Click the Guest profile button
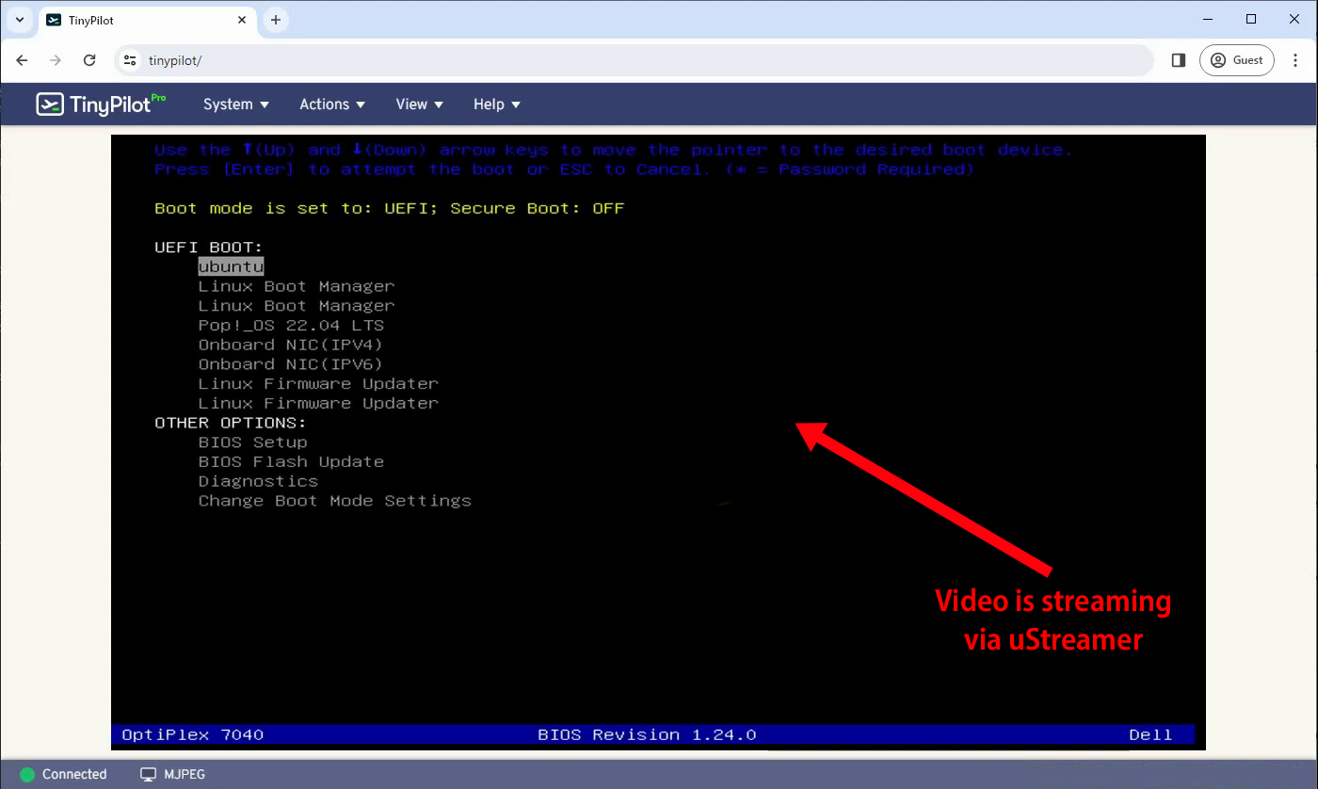 point(1236,60)
